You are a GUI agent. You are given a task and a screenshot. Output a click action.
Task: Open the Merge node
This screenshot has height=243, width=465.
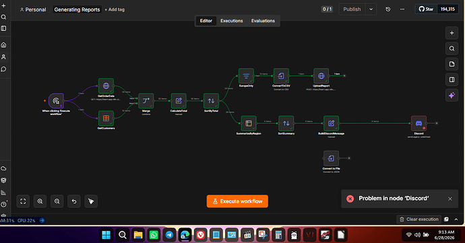tap(146, 101)
